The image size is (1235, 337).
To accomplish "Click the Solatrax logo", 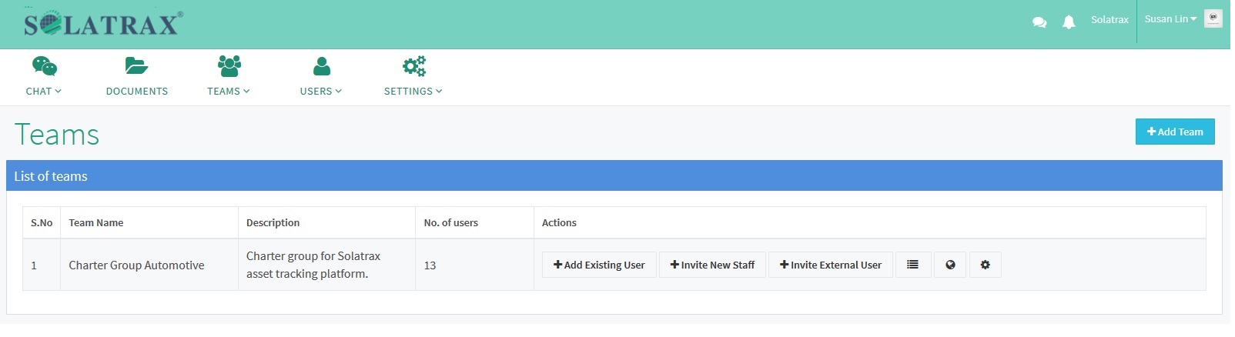I will [x=104, y=24].
